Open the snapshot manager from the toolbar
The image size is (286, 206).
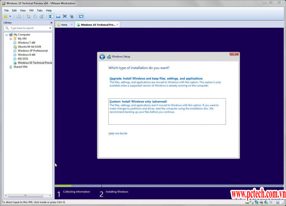[x=42, y=16]
